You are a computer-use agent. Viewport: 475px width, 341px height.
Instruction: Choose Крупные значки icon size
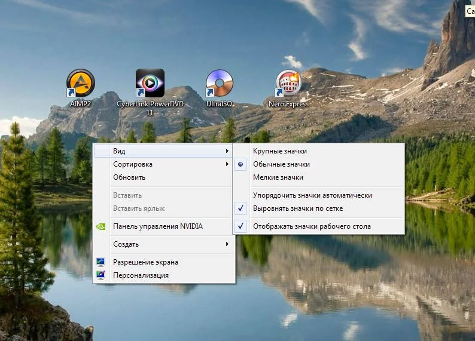point(319,151)
